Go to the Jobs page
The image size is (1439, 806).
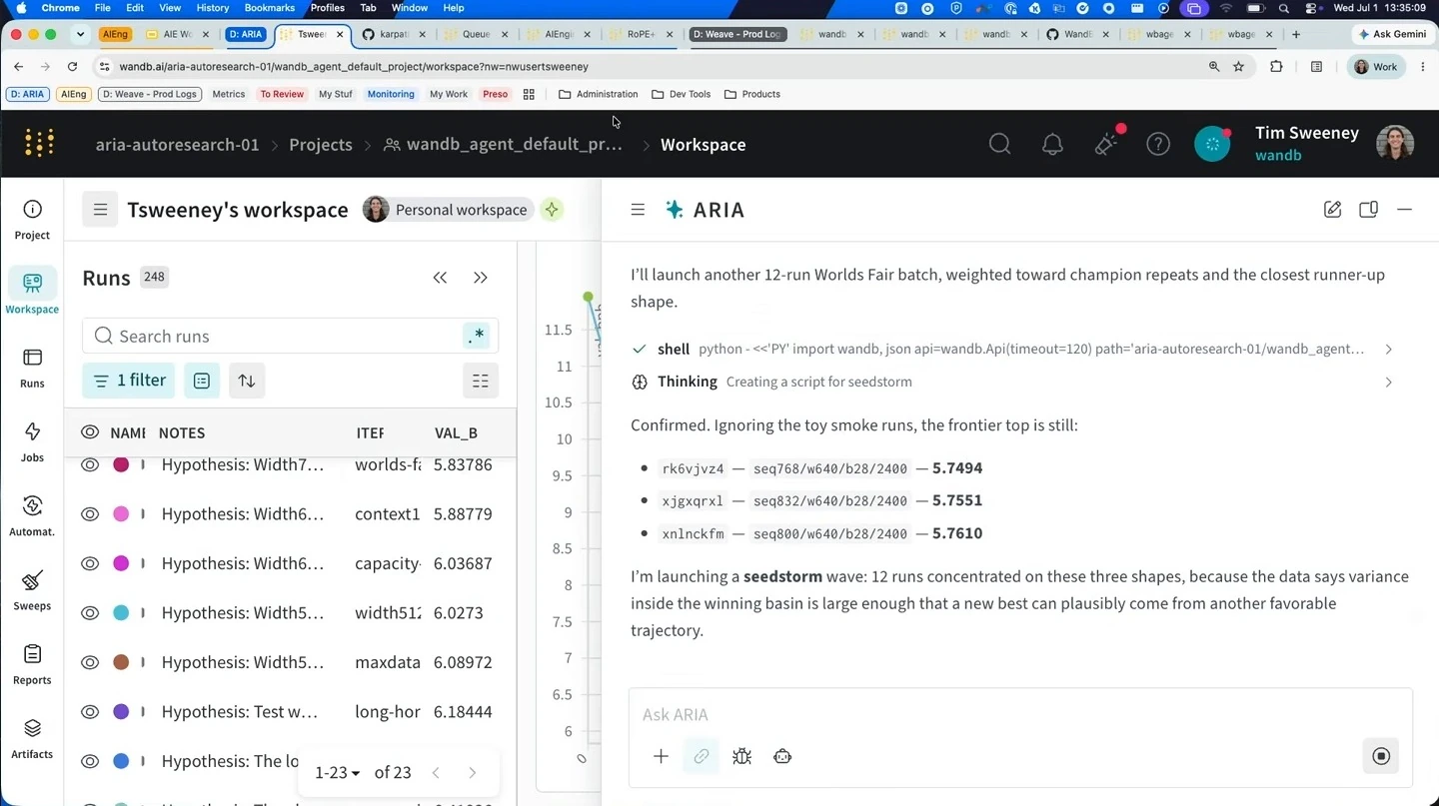32,441
